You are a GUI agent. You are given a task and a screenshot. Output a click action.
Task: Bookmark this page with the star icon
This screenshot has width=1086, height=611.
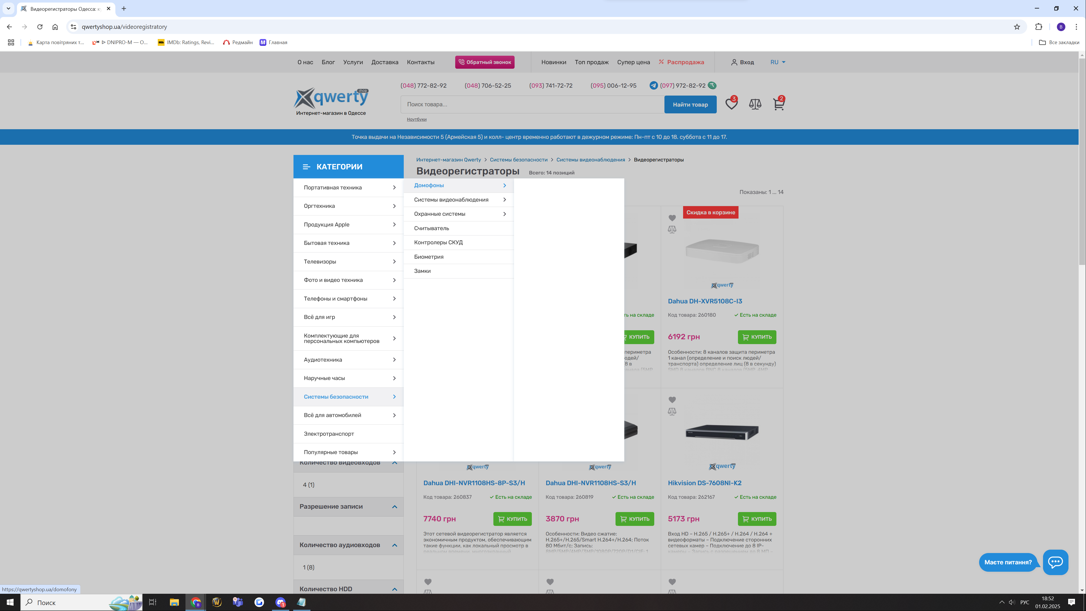tap(1017, 27)
